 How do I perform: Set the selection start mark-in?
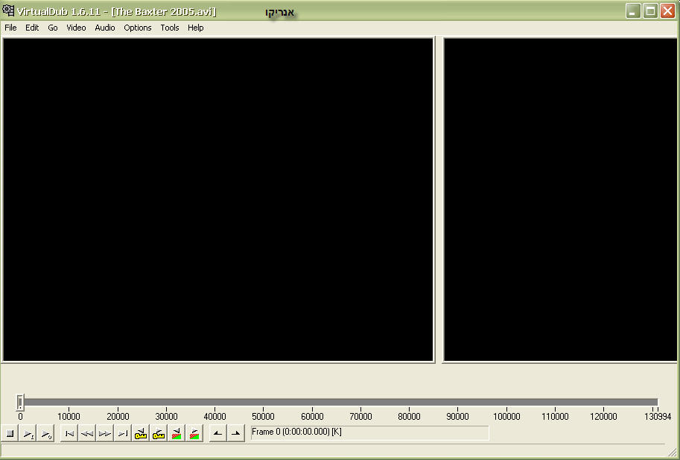pos(217,433)
